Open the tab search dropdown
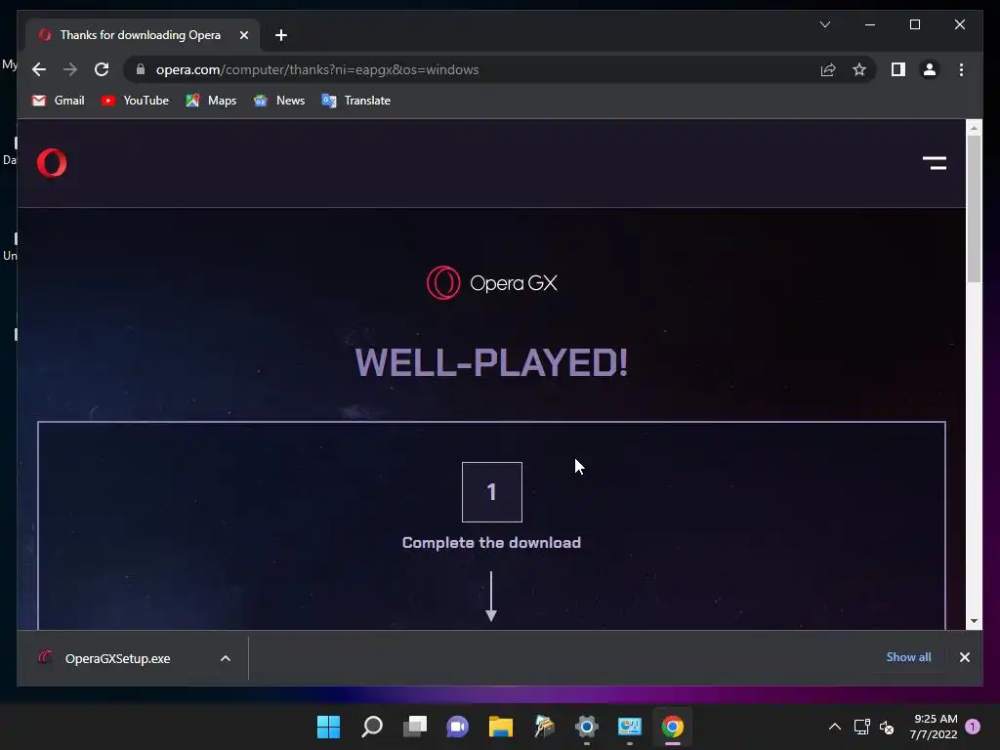The image size is (1000, 750). (x=825, y=24)
